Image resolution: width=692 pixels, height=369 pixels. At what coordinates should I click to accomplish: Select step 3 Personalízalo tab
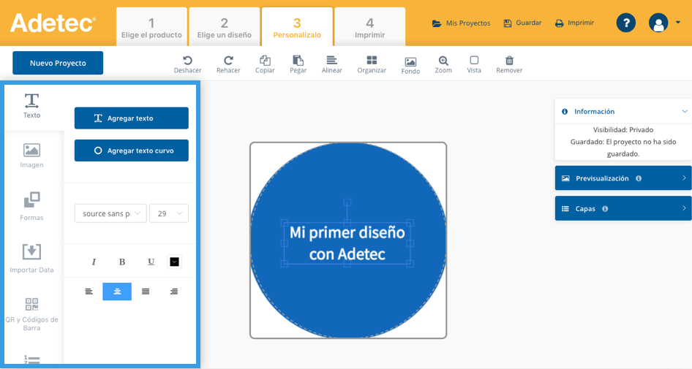tap(297, 26)
